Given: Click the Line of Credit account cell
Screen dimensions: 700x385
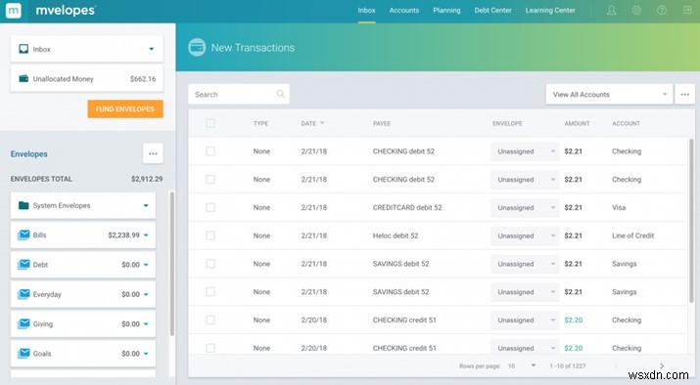Looking at the screenshot, I should pos(632,235).
